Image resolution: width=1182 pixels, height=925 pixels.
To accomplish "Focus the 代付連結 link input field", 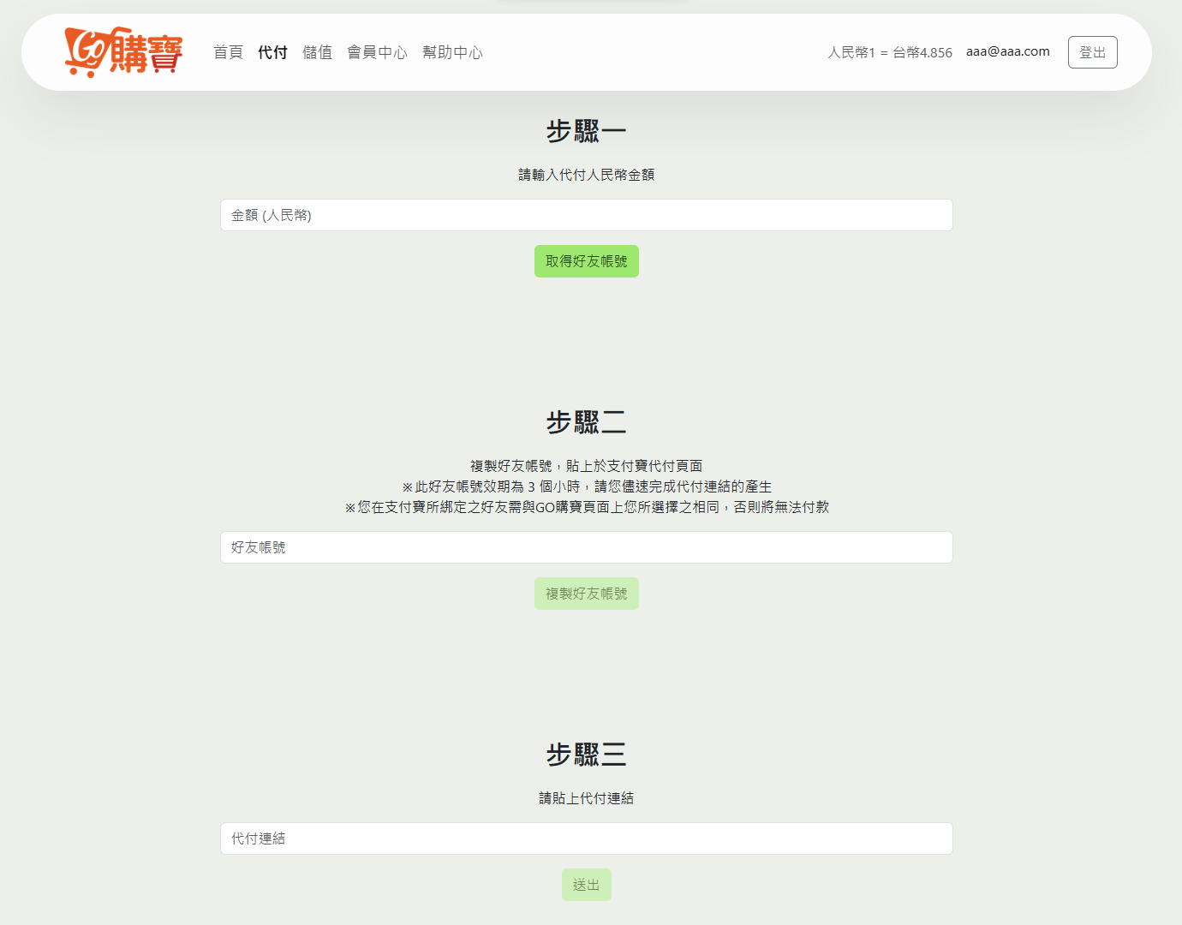I will click(586, 838).
